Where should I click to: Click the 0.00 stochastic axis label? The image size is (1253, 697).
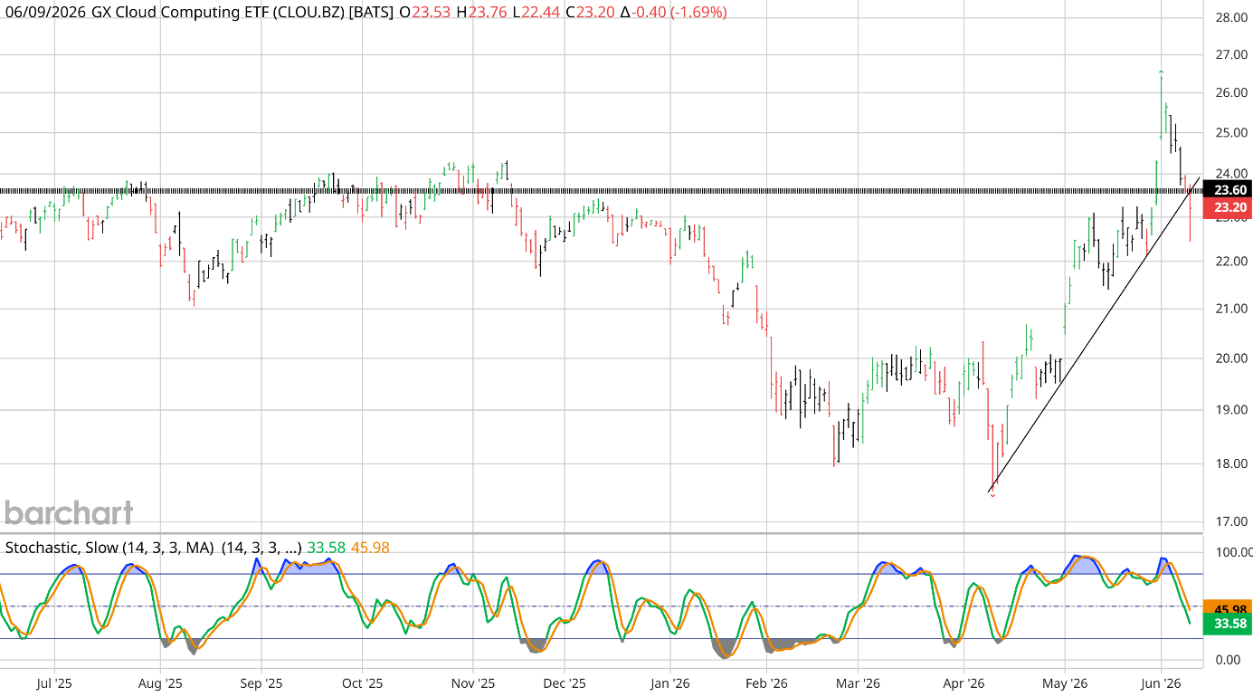tap(1229, 659)
